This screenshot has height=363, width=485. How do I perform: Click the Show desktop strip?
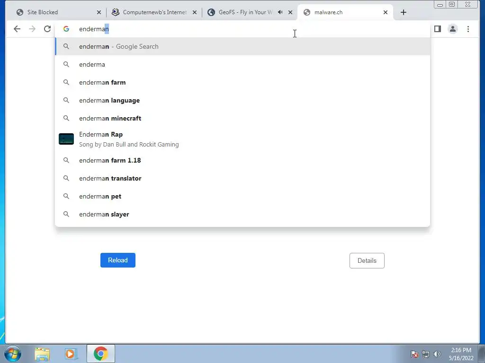tap(481, 354)
